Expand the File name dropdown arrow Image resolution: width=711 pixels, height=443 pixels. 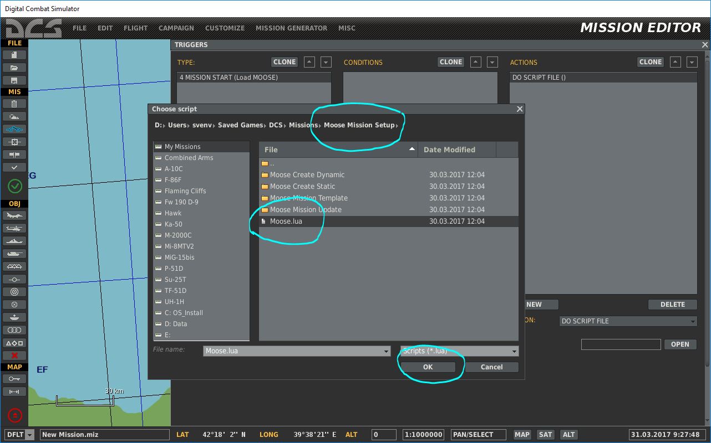[386, 351]
